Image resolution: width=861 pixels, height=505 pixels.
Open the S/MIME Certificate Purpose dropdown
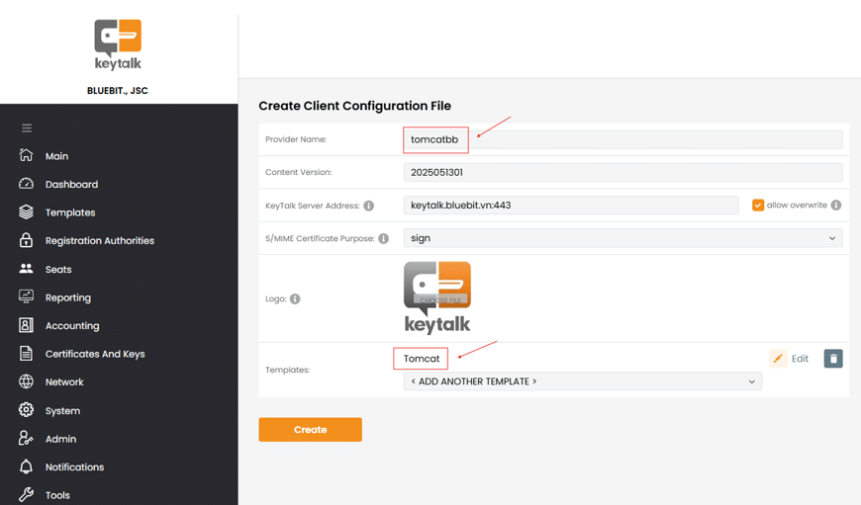pyautogui.click(x=622, y=238)
